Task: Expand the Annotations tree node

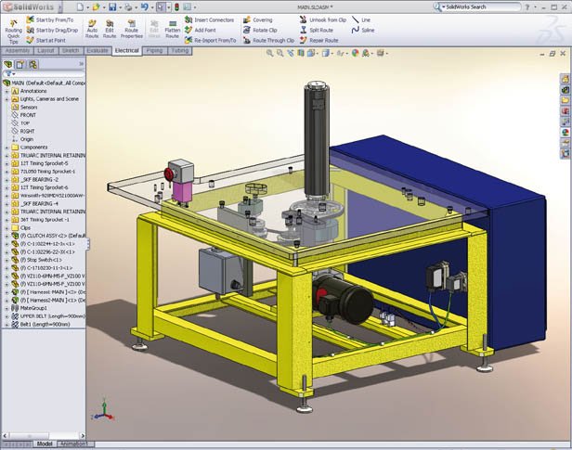Action: click(6, 91)
